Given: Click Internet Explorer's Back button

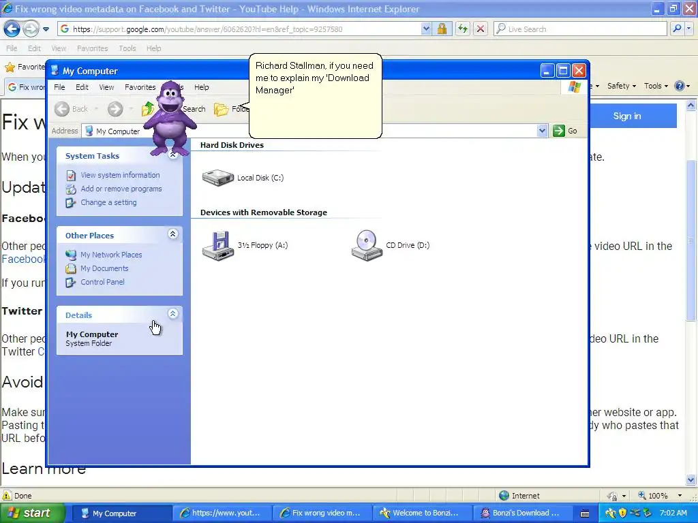Looking at the screenshot, I should [x=12, y=29].
